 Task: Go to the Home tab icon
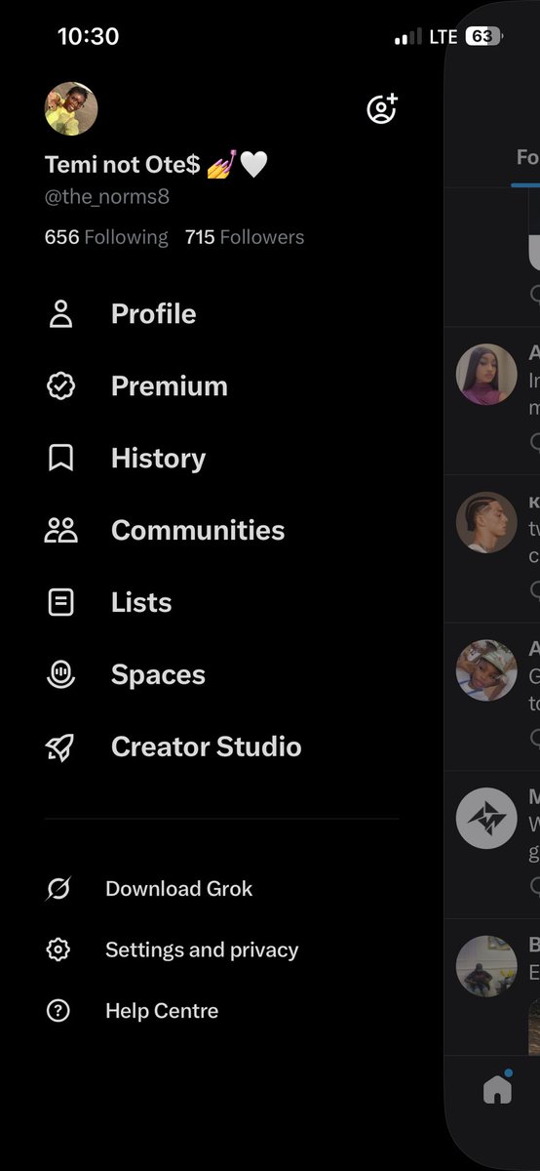(x=497, y=1090)
